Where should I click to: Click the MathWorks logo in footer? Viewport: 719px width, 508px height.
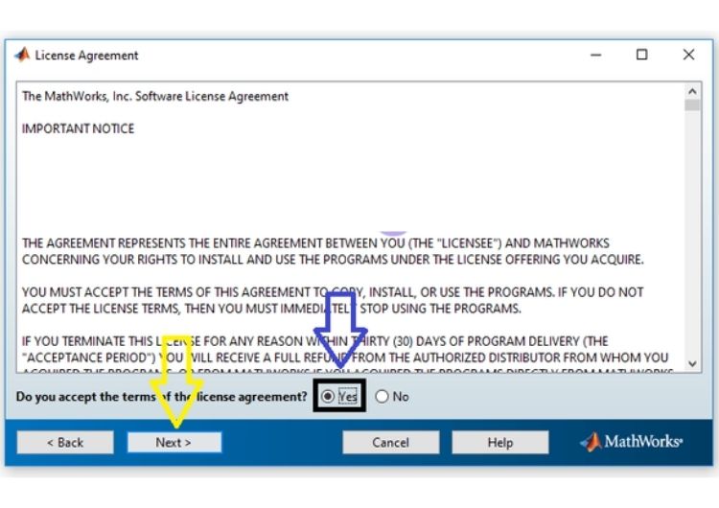(x=632, y=442)
